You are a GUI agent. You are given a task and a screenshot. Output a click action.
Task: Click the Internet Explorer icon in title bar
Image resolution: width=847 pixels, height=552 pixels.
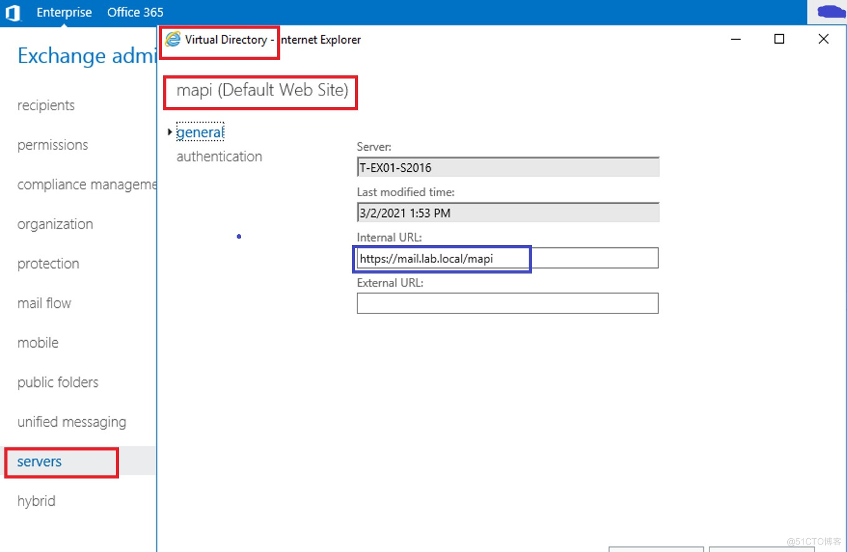(x=173, y=40)
